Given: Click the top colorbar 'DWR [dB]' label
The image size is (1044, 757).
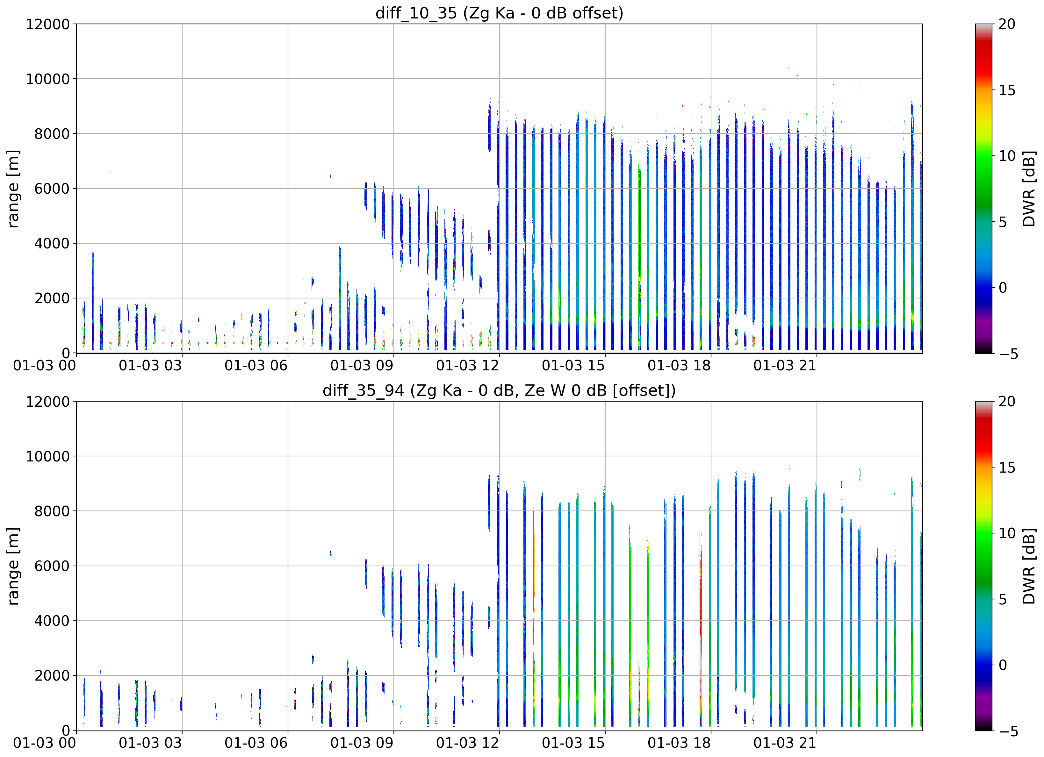Looking at the screenshot, I should click(1029, 189).
